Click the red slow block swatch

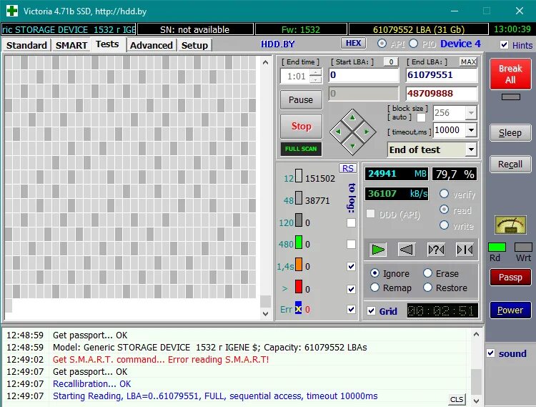299,287
